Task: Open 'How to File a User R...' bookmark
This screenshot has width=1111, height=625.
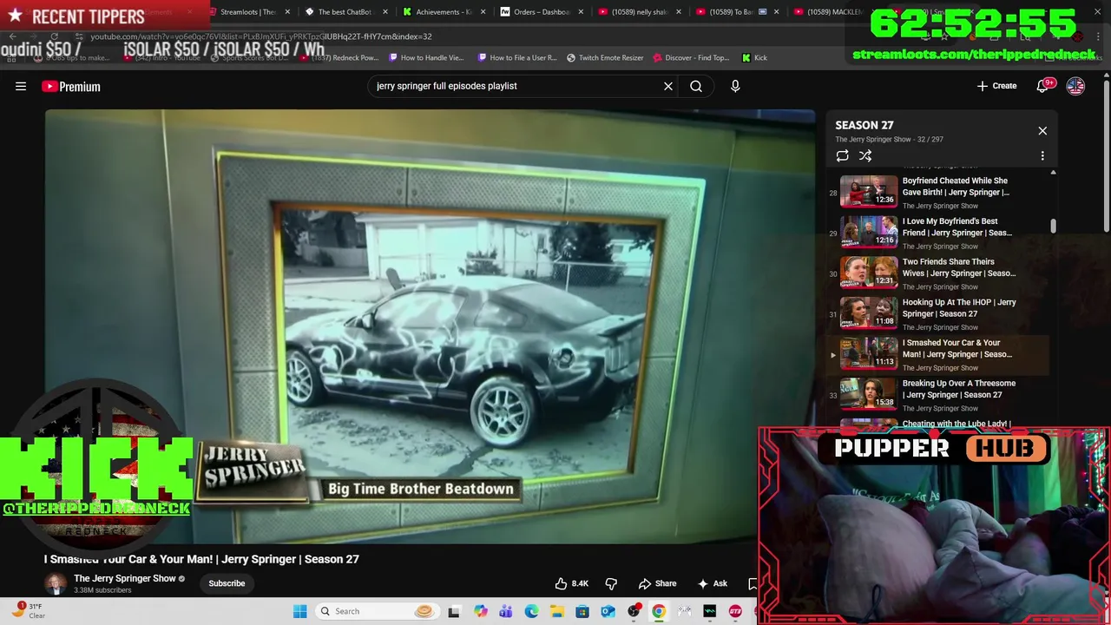Action: pos(517,58)
